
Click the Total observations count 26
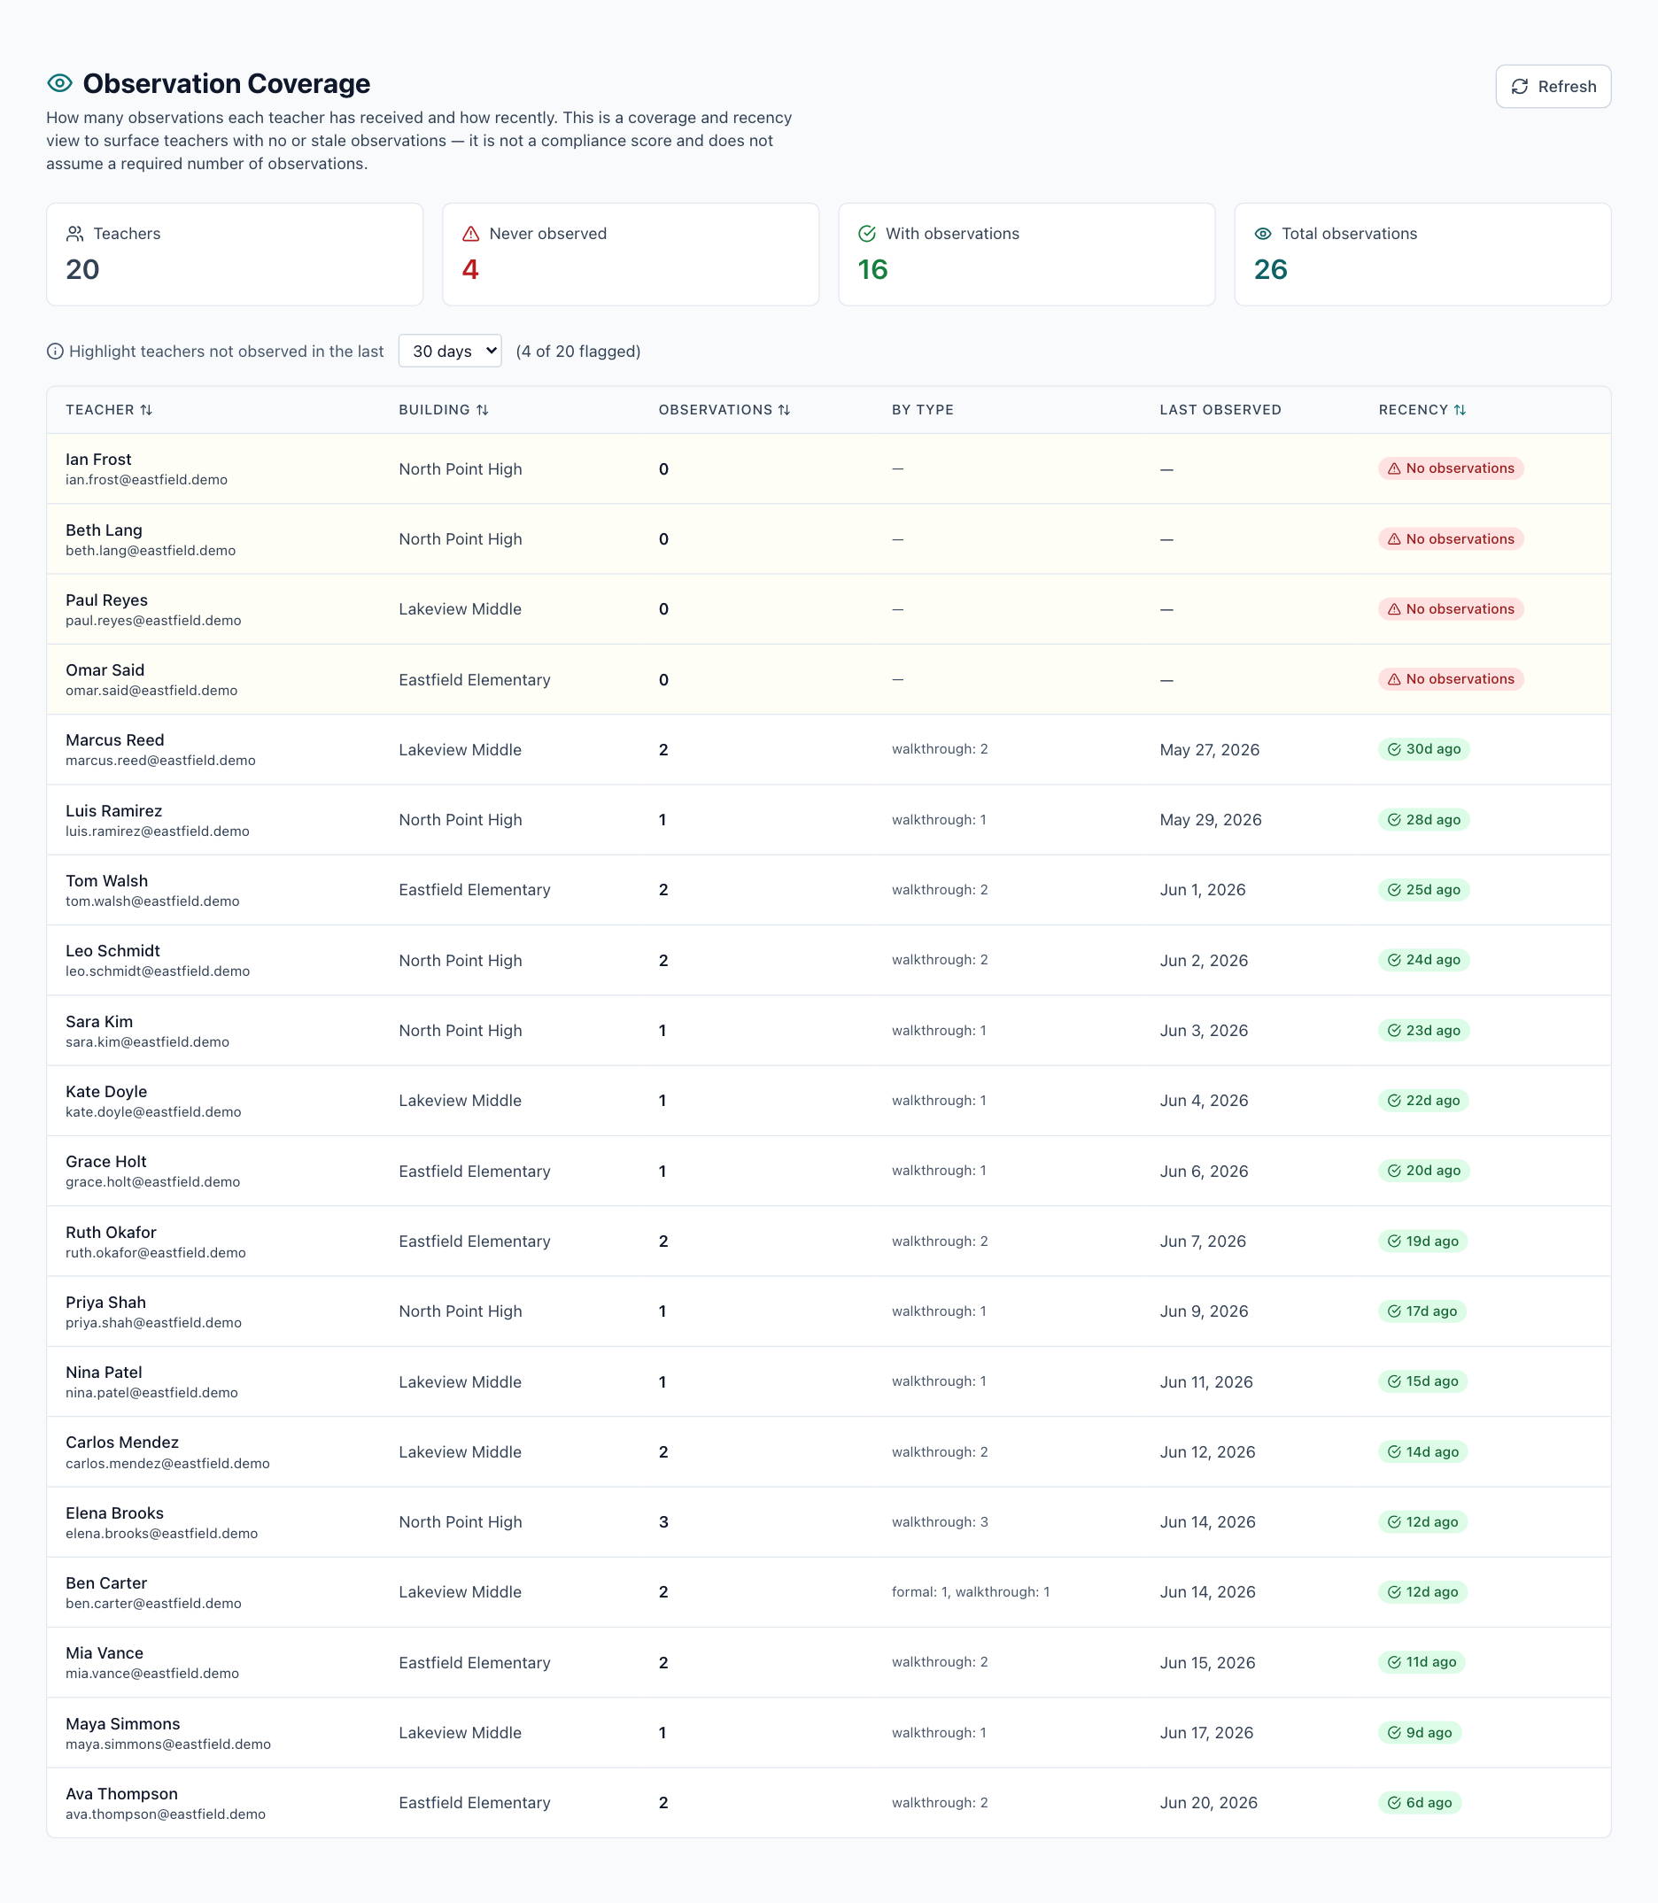(x=1270, y=269)
